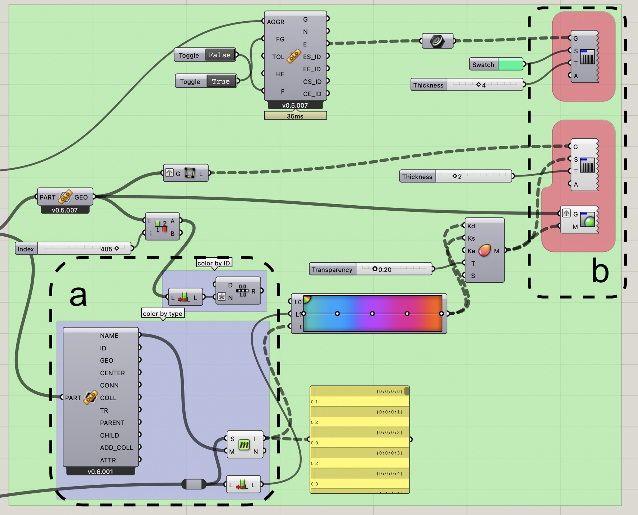Click the v0.6.001 version label
The height and width of the screenshot is (515, 638).
coord(101,471)
